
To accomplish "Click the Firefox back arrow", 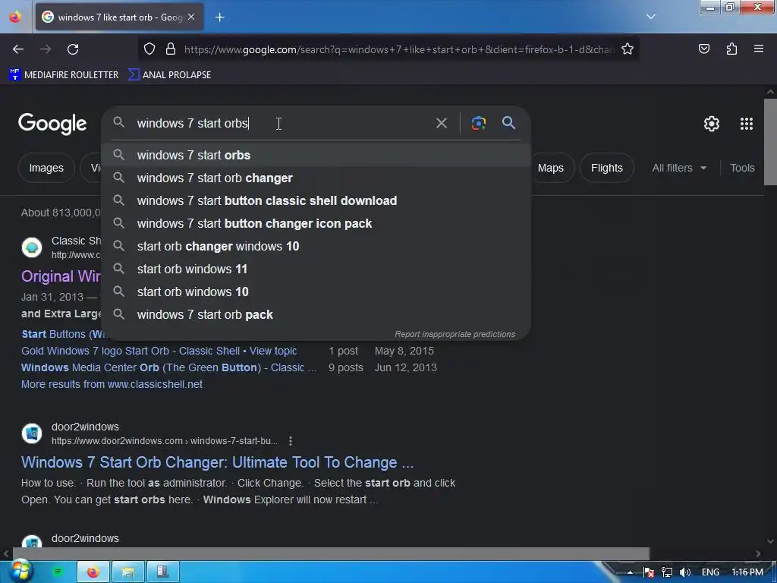I will coord(18,49).
